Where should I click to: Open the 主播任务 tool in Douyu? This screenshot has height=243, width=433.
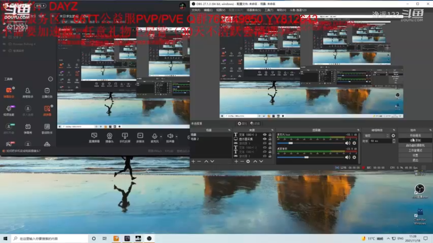pyautogui.click(x=47, y=92)
